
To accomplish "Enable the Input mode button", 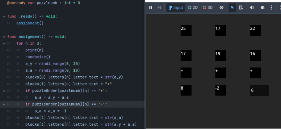I will click(175, 7).
